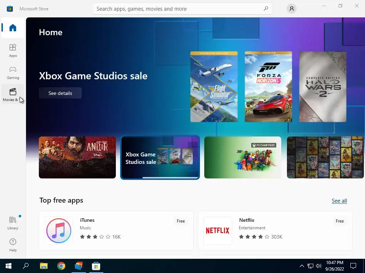Show hidden system tray icons
365x273 pixels.
[302, 266]
